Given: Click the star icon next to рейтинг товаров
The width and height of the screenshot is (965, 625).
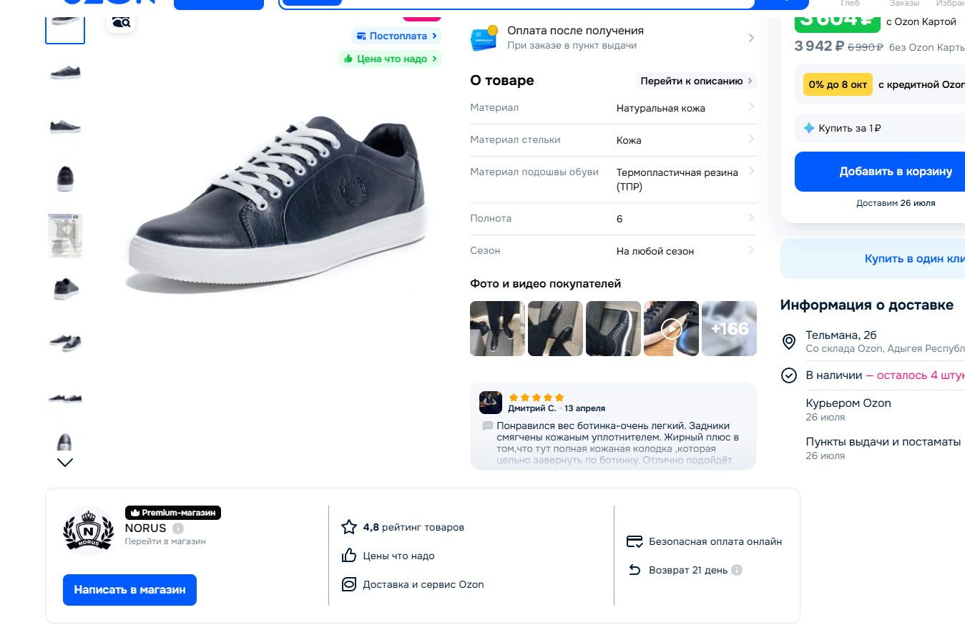Looking at the screenshot, I should pos(349,527).
